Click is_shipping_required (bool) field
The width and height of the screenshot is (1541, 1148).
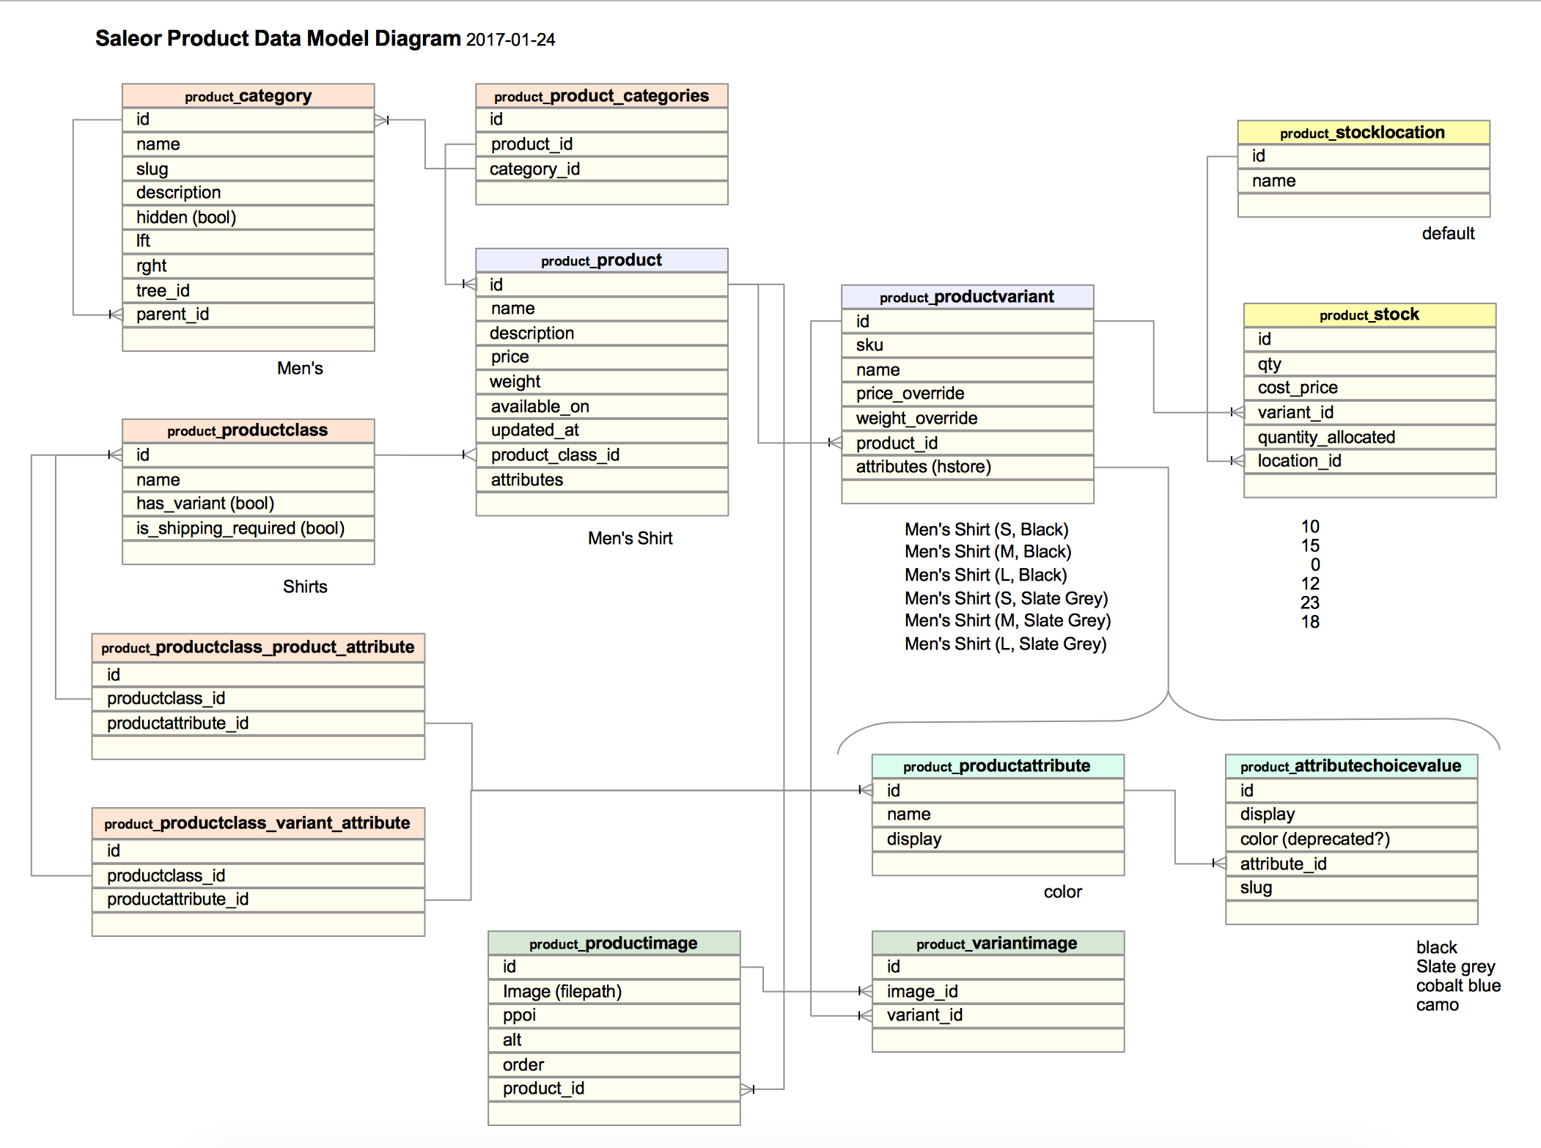click(248, 529)
